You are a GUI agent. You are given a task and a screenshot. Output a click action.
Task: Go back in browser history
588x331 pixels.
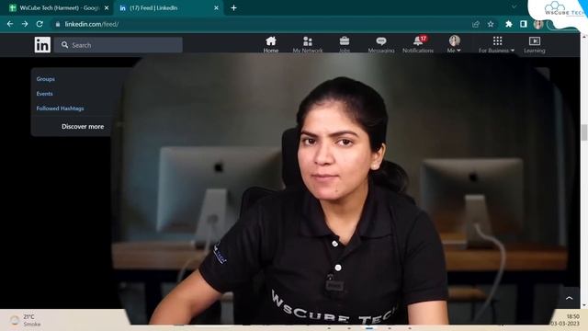(x=10, y=24)
